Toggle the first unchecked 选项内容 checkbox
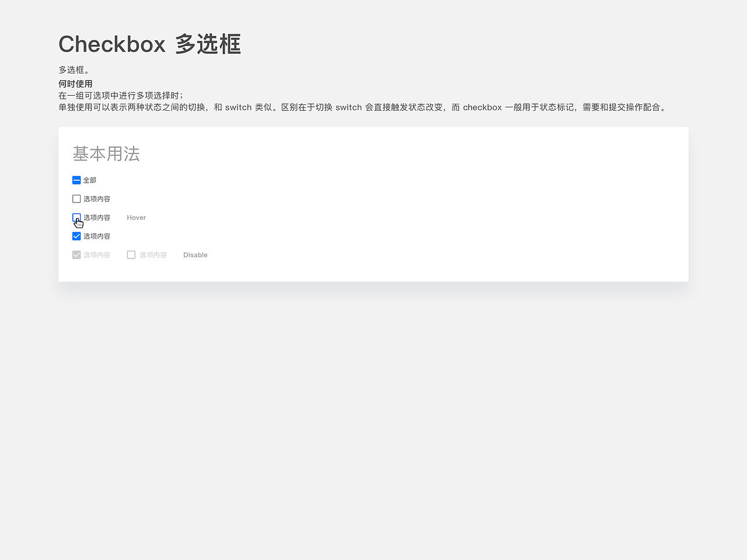Viewport: 747px width, 560px height. click(76, 199)
